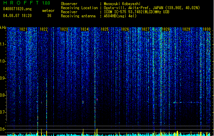The height and width of the screenshot is (136, 214).
Task: Select the file name 0408071820.png
Action: 17,9
